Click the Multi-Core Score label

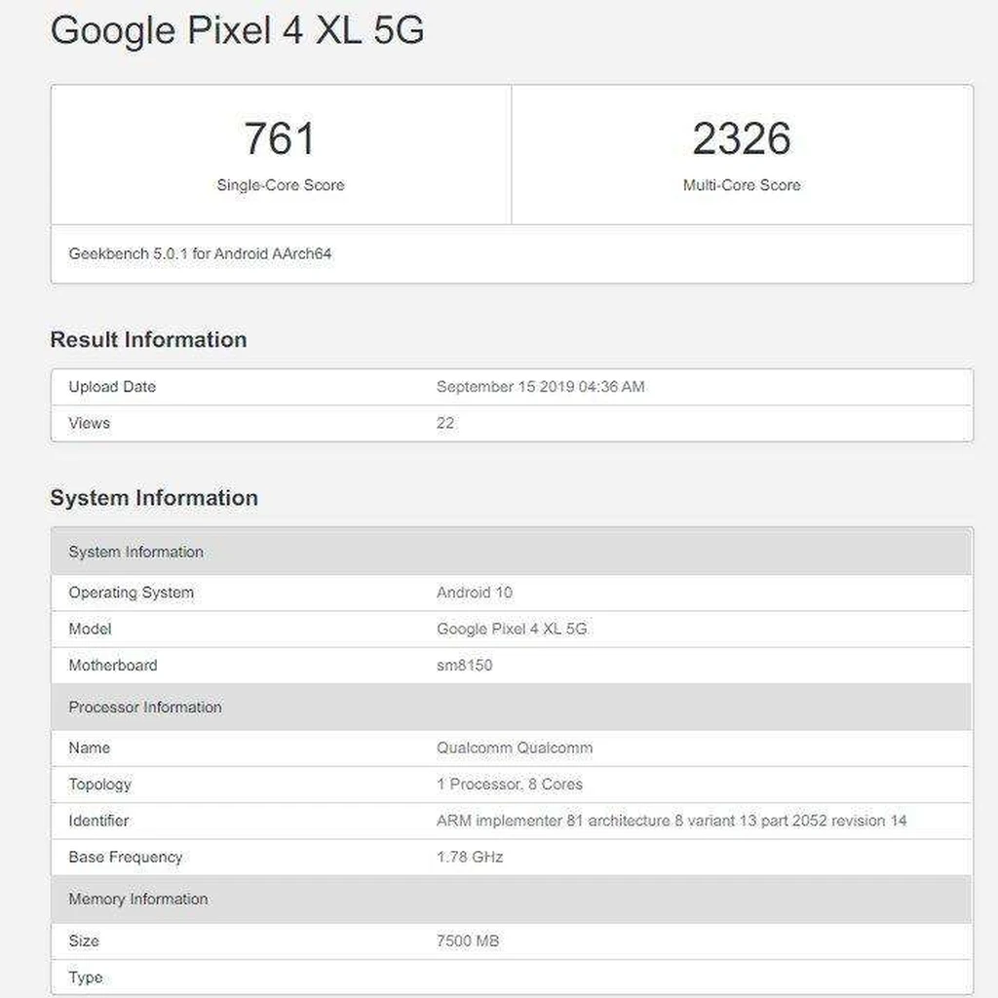742,185
